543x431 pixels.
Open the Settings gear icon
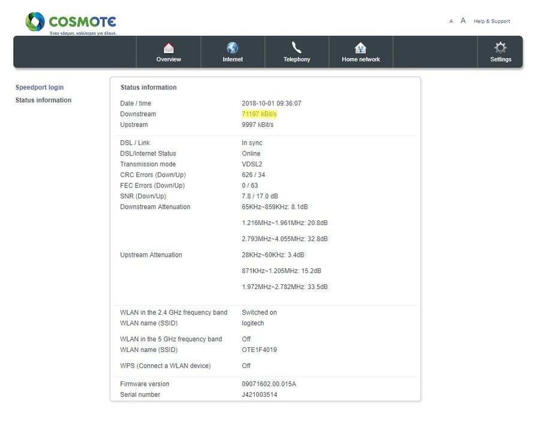pos(500,48)
